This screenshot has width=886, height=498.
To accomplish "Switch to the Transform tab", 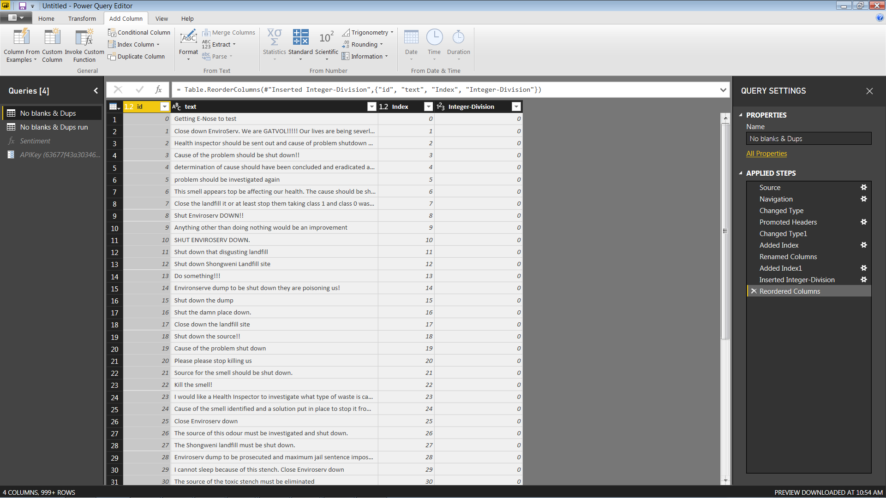I will 82,18.
